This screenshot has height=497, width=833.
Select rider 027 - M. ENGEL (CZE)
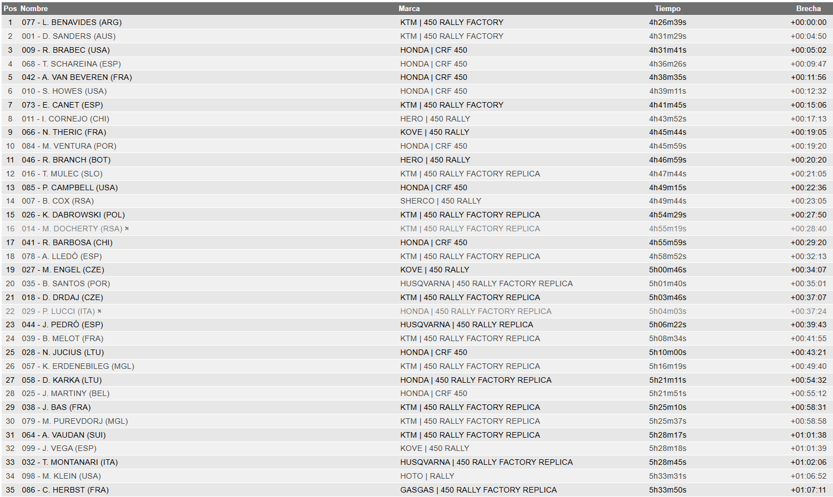pos(63,270)
